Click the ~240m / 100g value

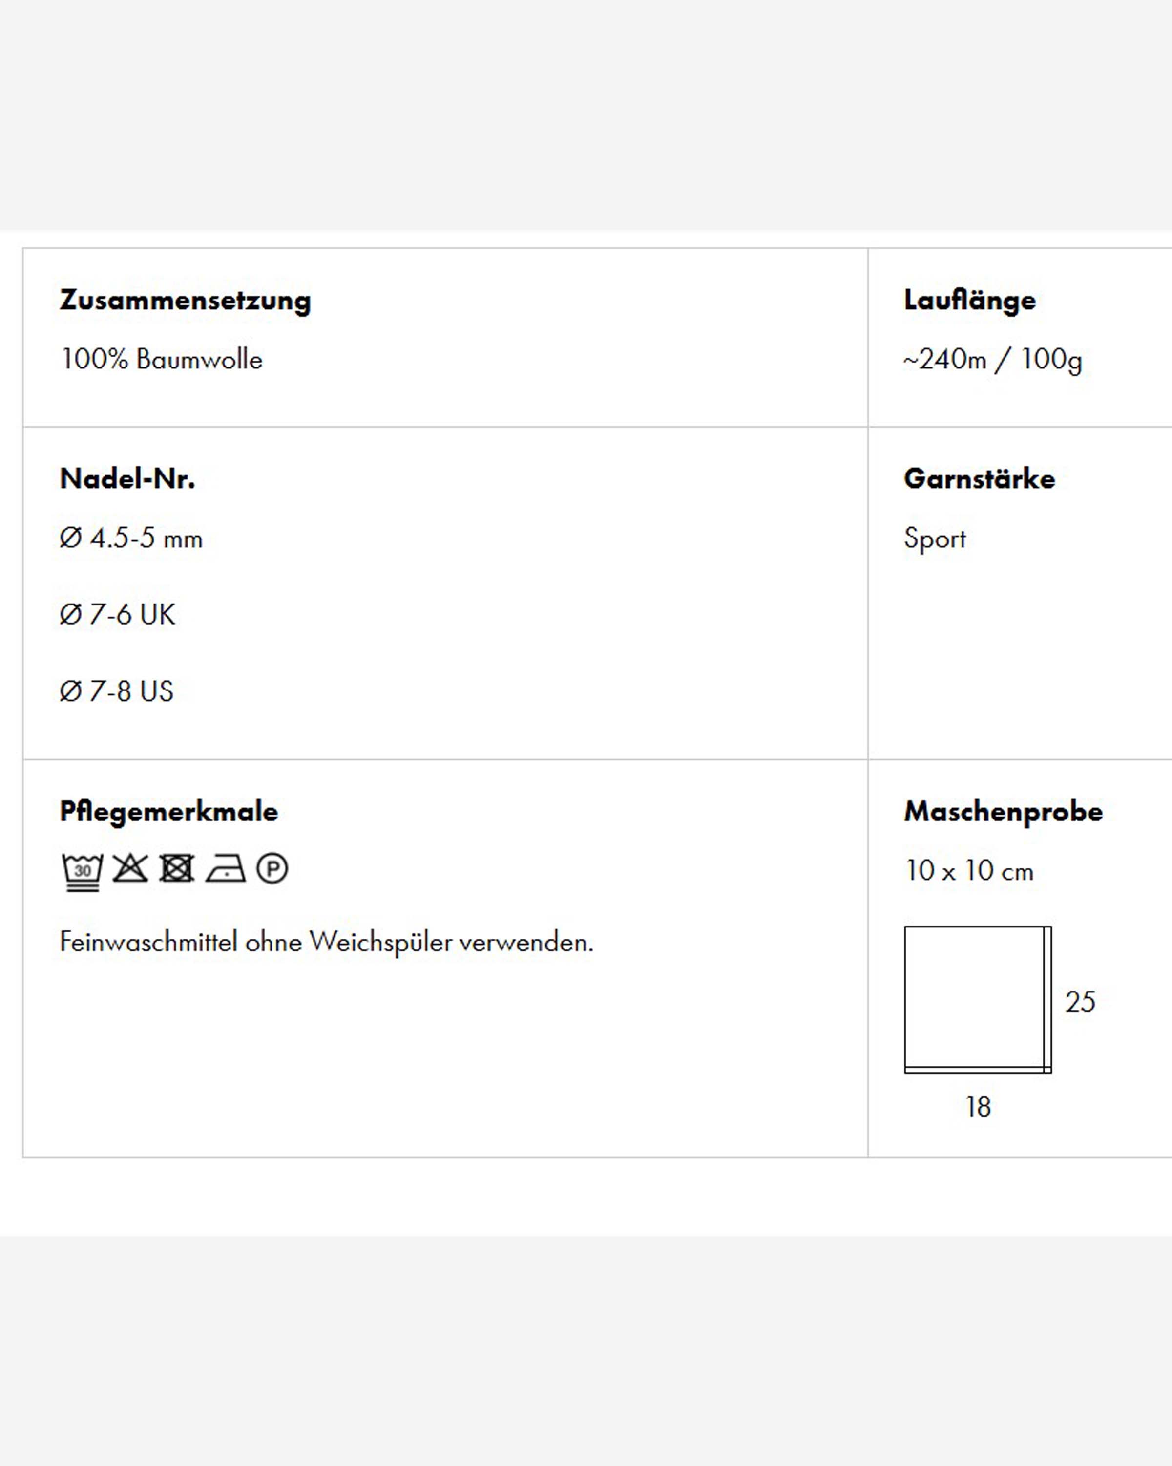(x=993, y=360)
